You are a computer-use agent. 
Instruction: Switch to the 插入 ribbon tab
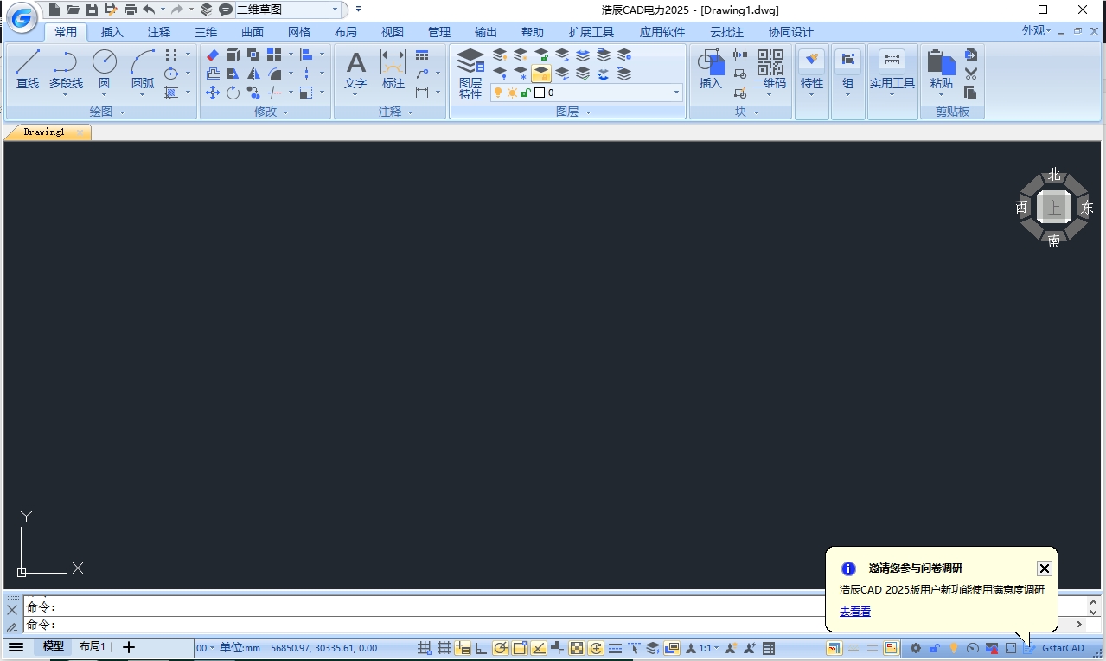tap(112, 32)
